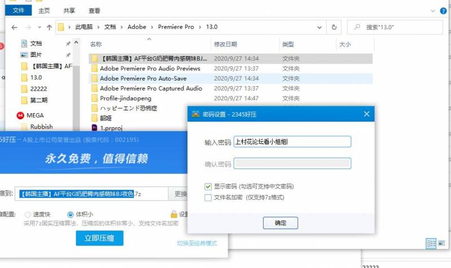The height and width of the screenshot is (268, 451).
Task: Click the Forward navigation arrow
Action: point(28,27)
